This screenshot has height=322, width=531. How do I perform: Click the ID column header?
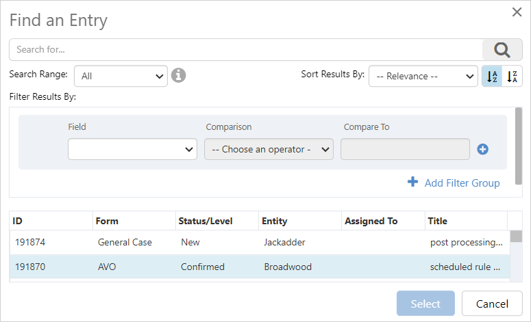pyautogui.click(x=51, y=221)
